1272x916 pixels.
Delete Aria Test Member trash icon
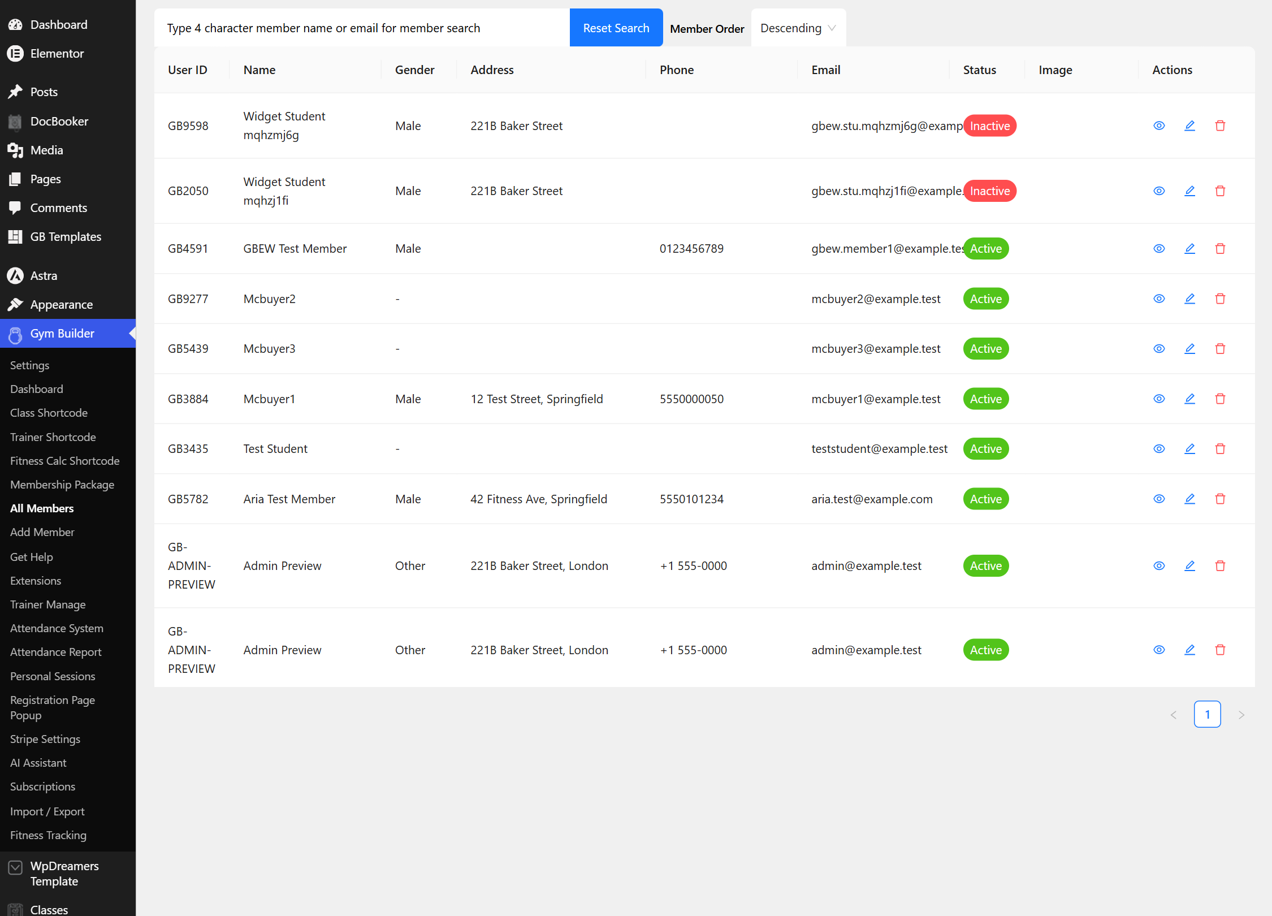tap(1220, 499)
